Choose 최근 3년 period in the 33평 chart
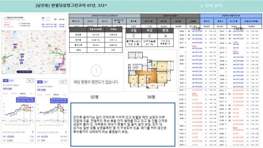Screen dimensions: 263x148 click(5, 93)
